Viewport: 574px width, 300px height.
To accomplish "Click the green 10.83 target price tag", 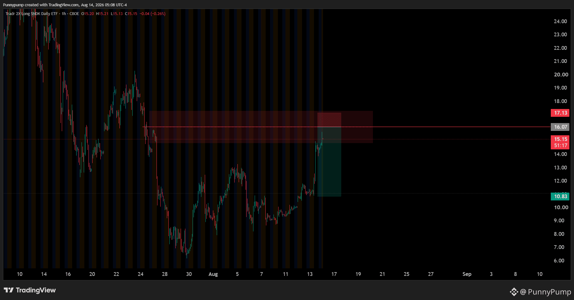I will pos(560,196).
